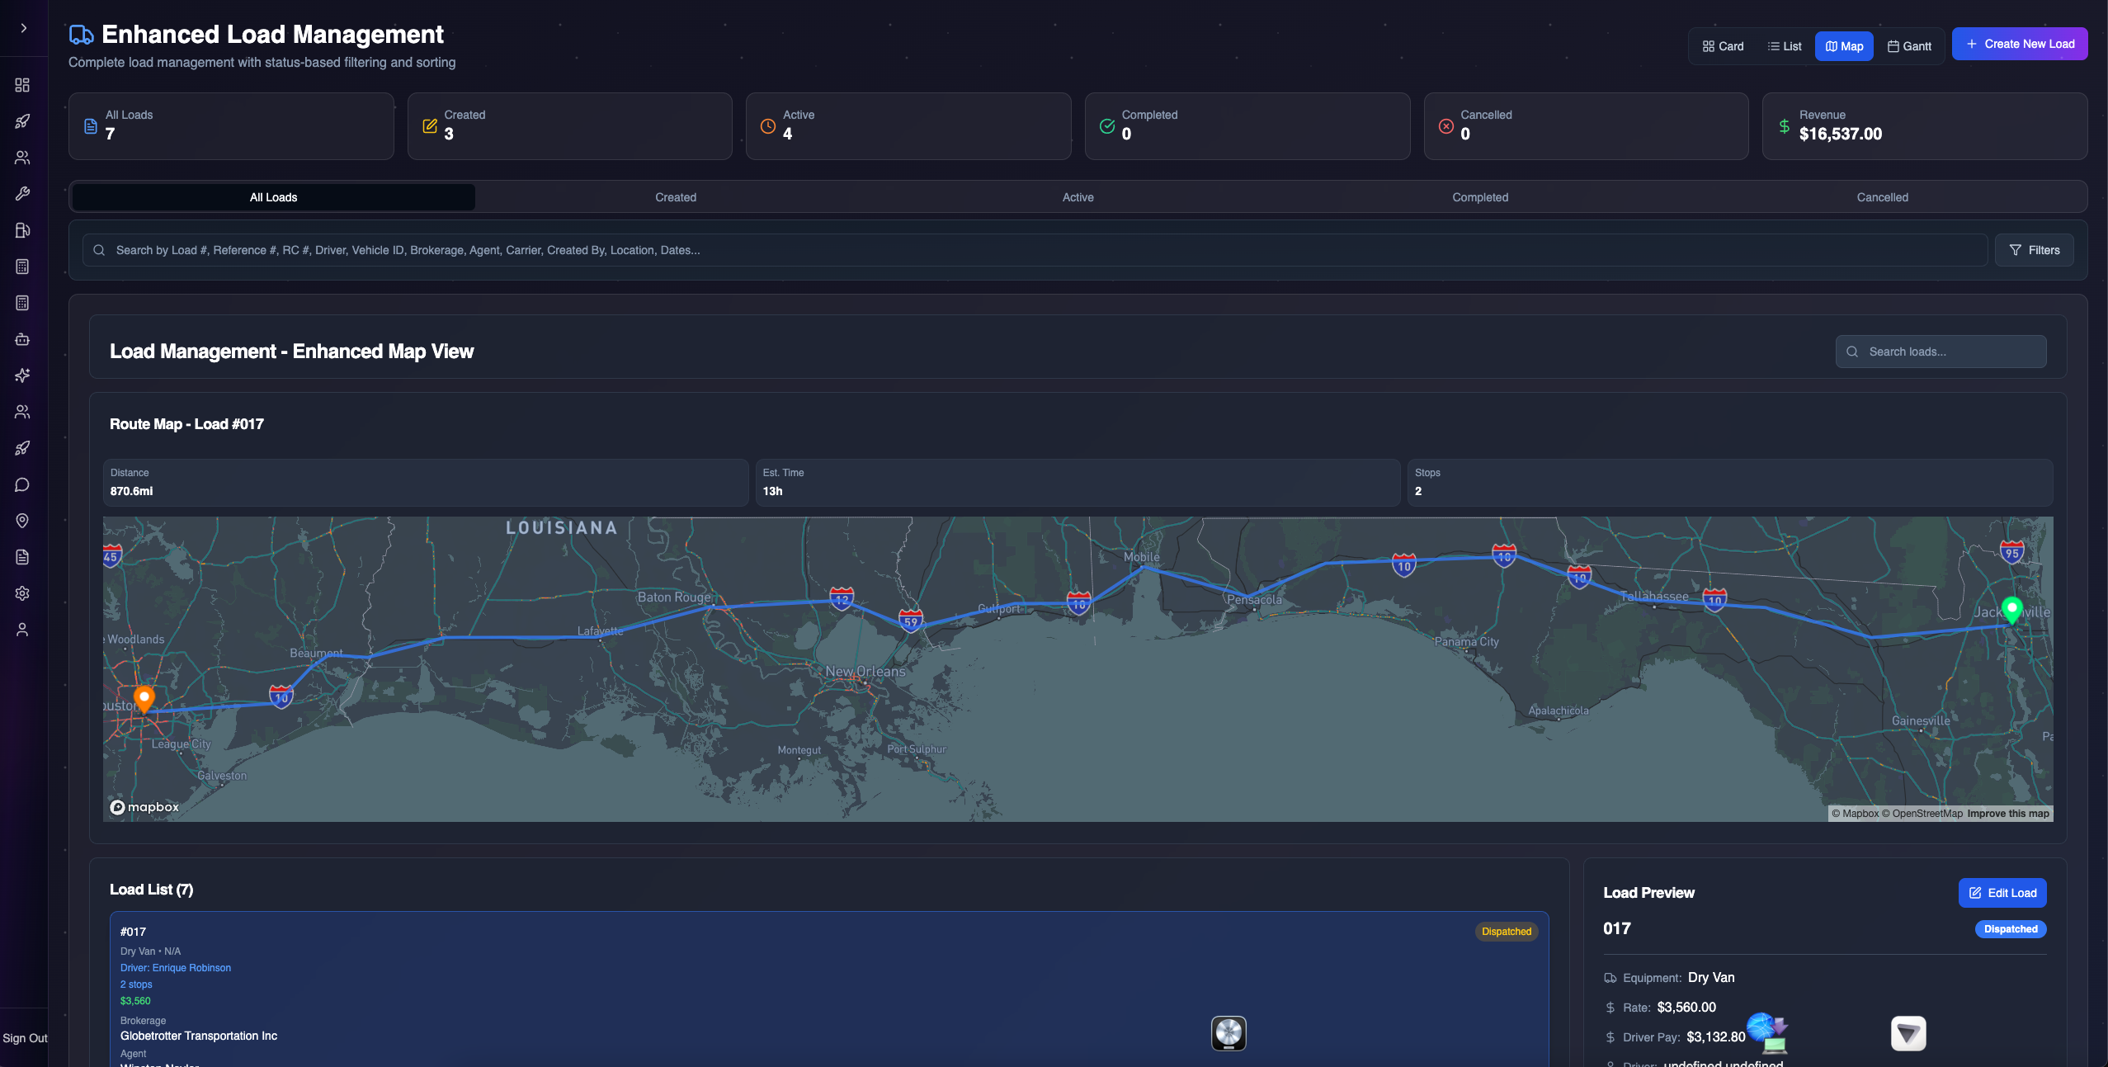
Task: Click the chat bubble icon in the sidebar
Action: [x=22, y=484]
